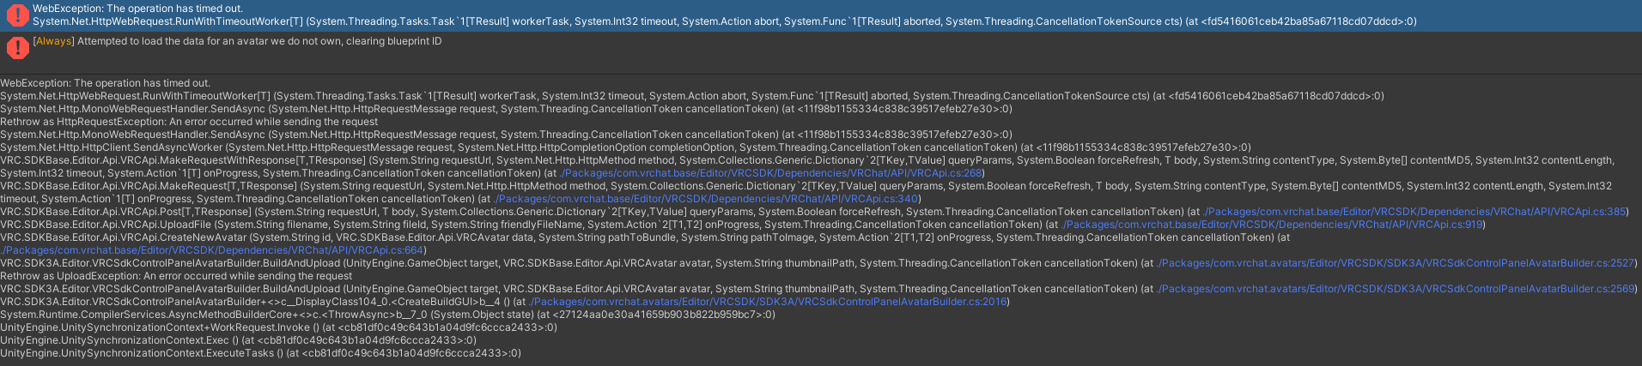Viewport: 1642px width, 366px height.
Task: Click the error icon beside the WebException entry
Action: (x=16, y=15)
